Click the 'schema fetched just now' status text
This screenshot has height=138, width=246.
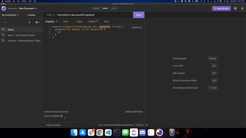56,112
